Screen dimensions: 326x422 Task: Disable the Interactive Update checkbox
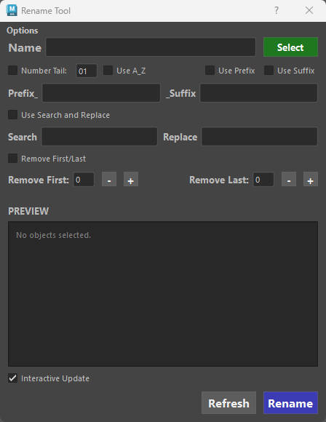pyautogui.click(x=12, y=378)
